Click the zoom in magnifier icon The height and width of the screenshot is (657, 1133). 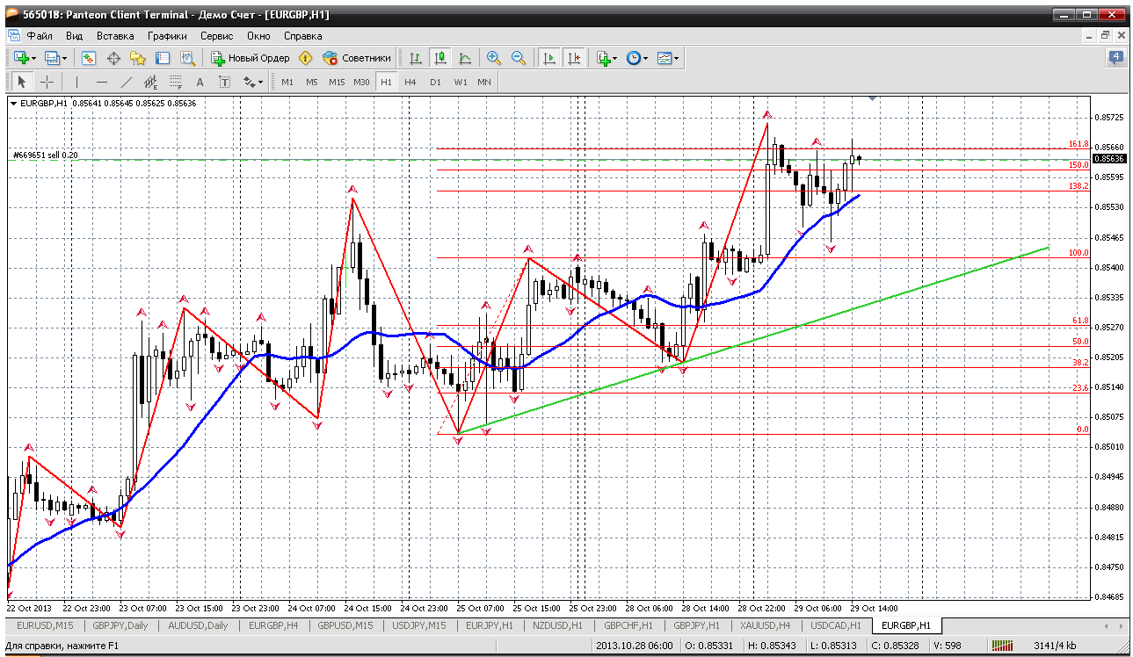(x=494, y=58)
